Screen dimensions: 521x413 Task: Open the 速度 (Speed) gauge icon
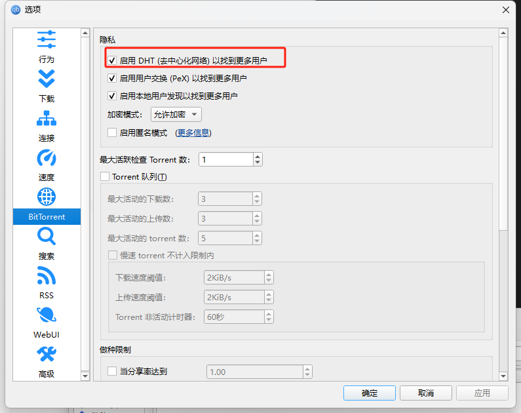[x=46, y=158]
